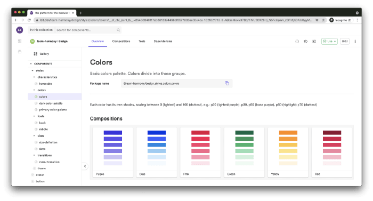The width and height of the screenshot is (373, 201).
Task: Open the components grid icon in the left rail
Action: click(x=20, y=41)
